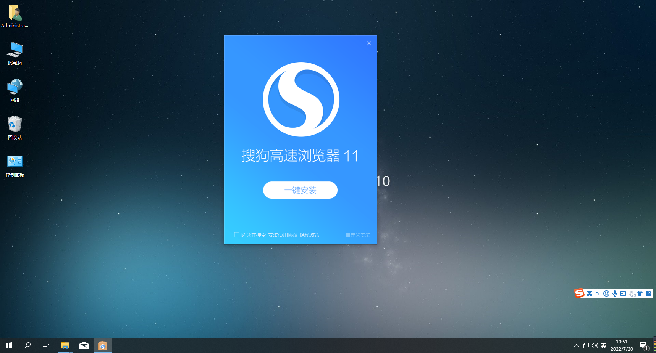Select the 控制面板 control panel icon
The height and width of the screenshot is (353, 656).
click(x=15, y=165)
